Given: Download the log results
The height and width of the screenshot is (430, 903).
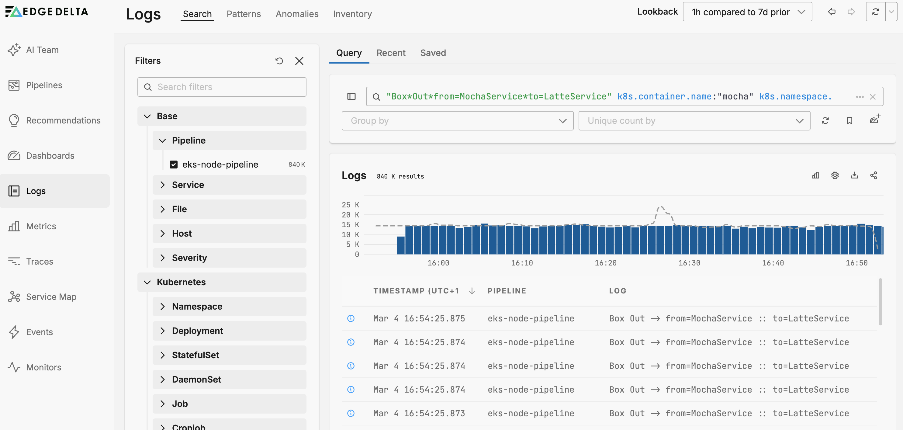Looking at the screenshot, I should pos(854,175).
